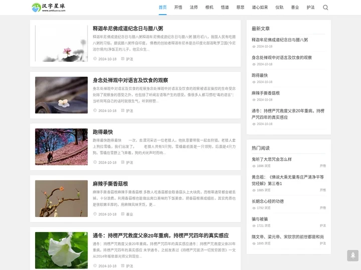Open the 鬼听了大悲咒会怎么样 popular article

tap(271, 159)
